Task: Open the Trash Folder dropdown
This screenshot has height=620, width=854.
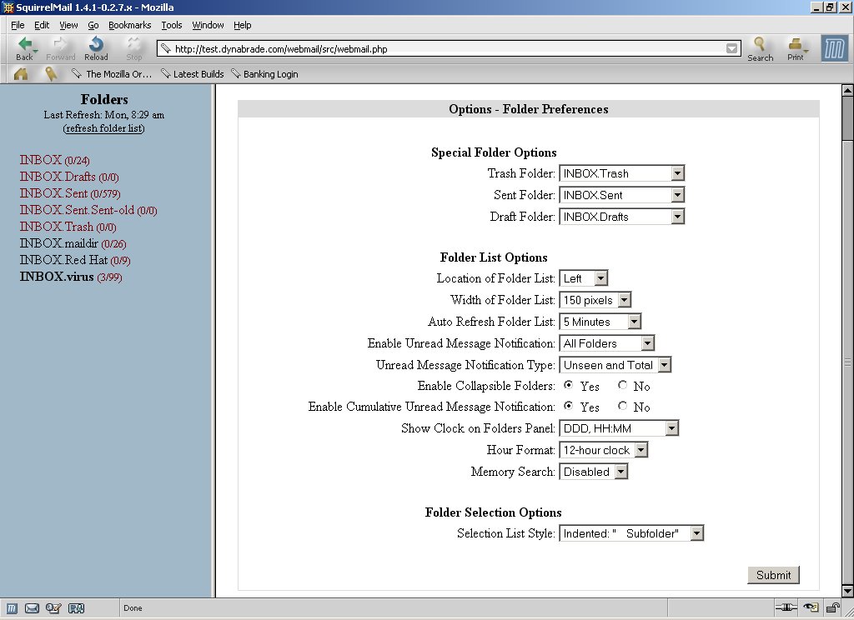Action: click(622, 173)
